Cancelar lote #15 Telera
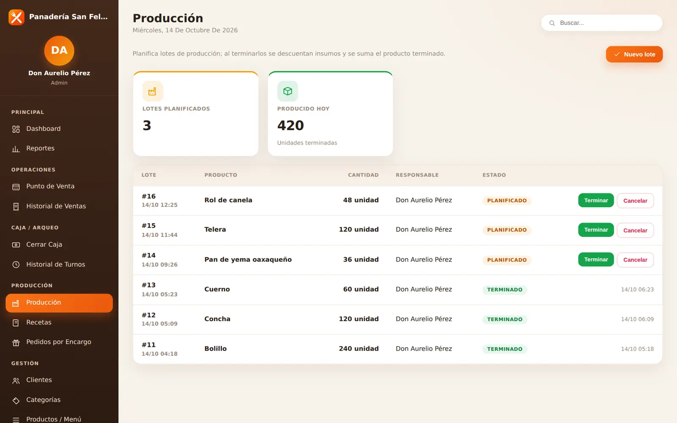 (x=635, y=231)
